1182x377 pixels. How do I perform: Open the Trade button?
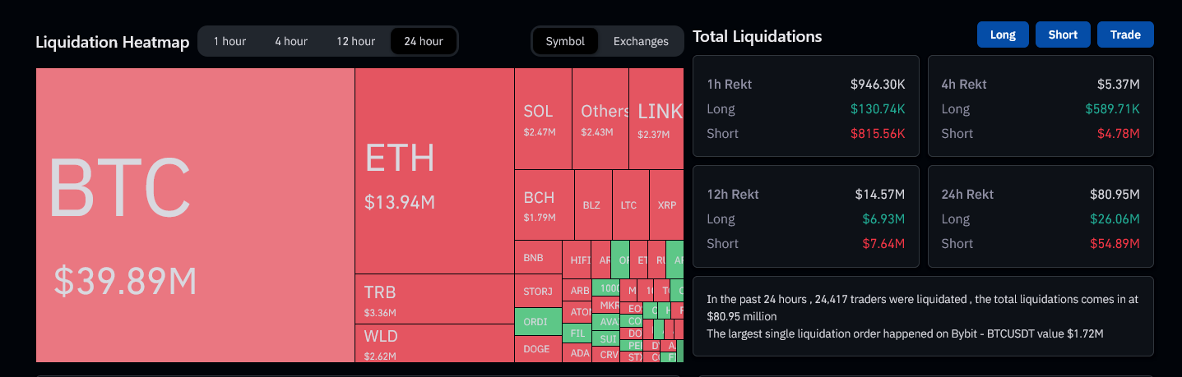[1125, 34]
